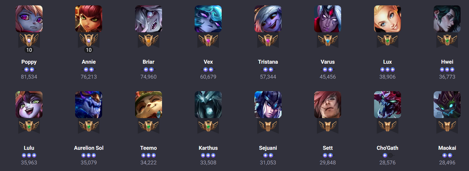Click Cho'Gath's mastery token dots

click(x=388, y=155)
